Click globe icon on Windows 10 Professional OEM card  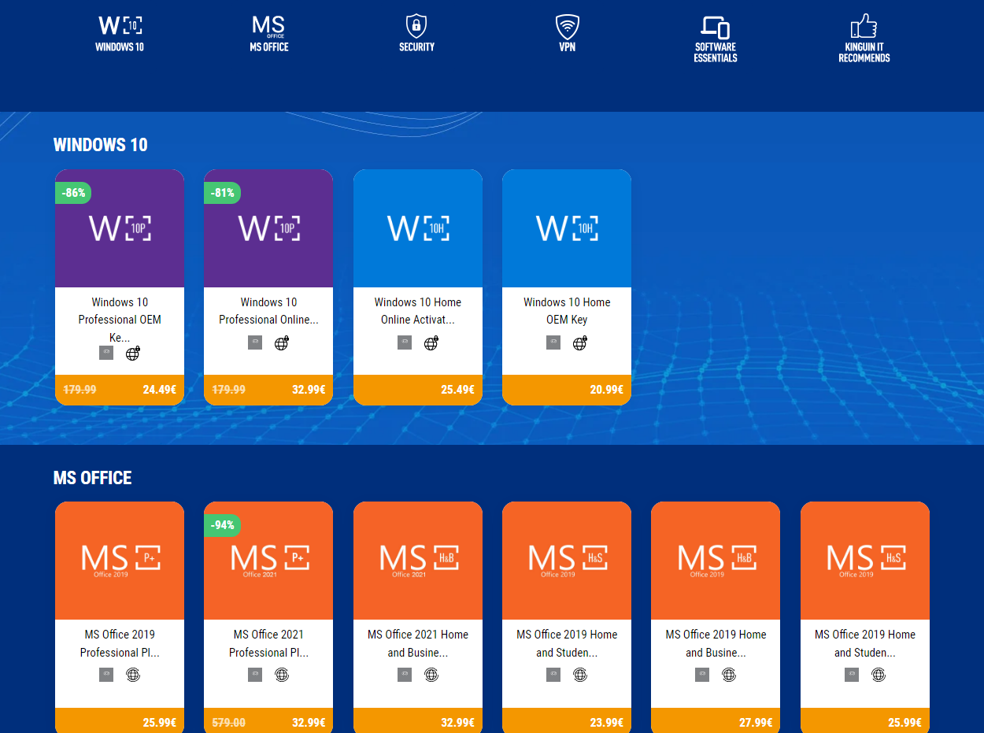(133, 353)
